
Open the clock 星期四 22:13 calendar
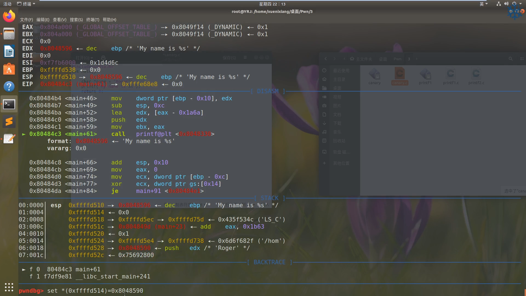coord(272,4)
